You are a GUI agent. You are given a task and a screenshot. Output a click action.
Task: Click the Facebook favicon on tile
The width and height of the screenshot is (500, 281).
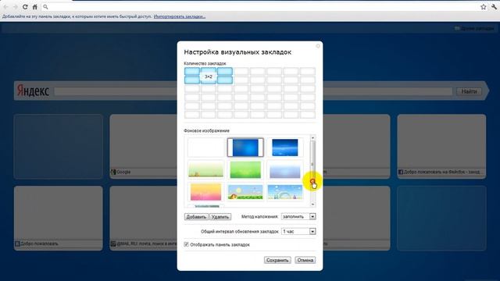[401, 172]
